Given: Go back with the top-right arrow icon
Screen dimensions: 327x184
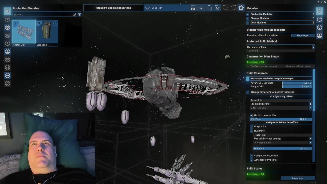Looking at the screenshot, I should (x=321, y=2).
